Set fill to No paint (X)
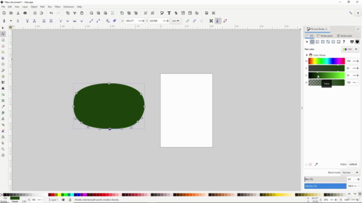 pos(307,42)
